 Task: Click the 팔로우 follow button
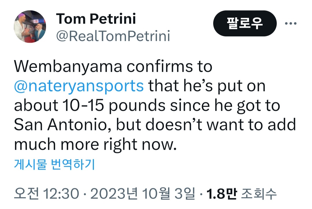pos(245,24)
